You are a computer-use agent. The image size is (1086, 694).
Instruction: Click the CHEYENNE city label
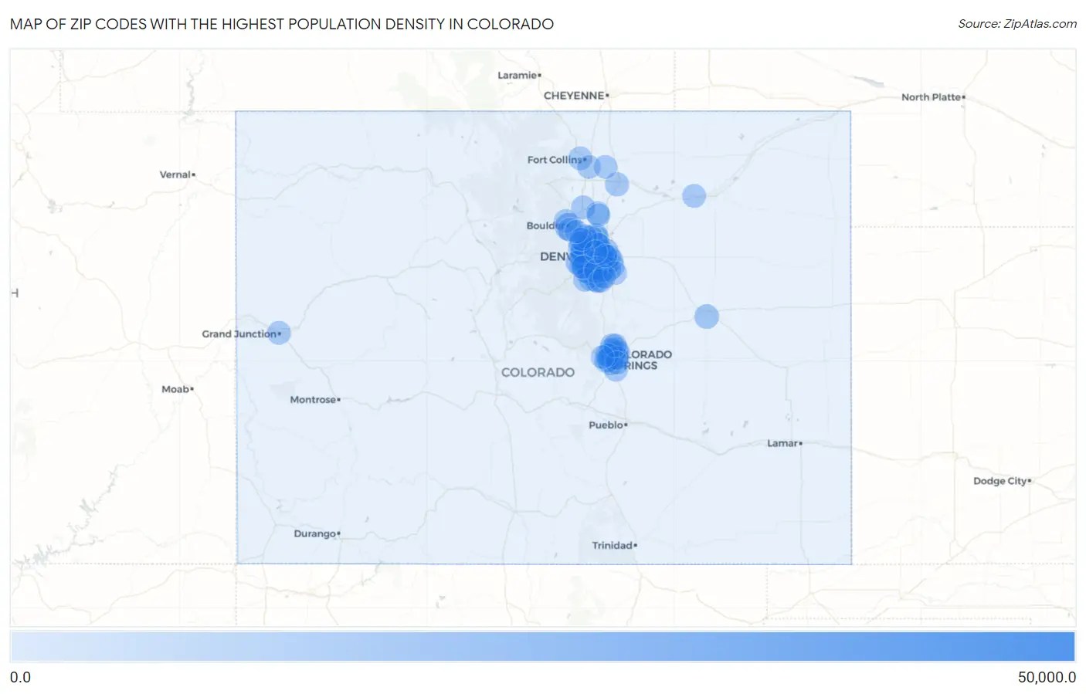click(x=574, y=96)
